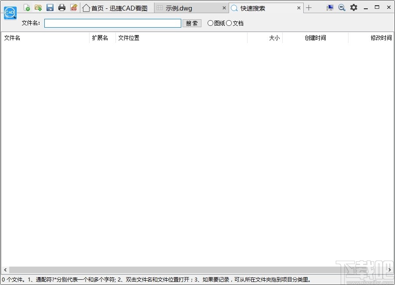Export to PDF via toolbar icon
Viewport: 395px width, 285px height.
[x=74, y=7]
